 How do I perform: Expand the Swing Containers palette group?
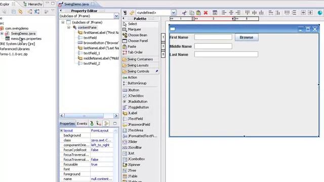coord(140,60)
